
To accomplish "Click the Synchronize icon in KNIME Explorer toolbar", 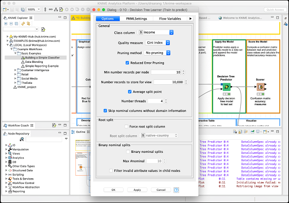I will 23,23.
